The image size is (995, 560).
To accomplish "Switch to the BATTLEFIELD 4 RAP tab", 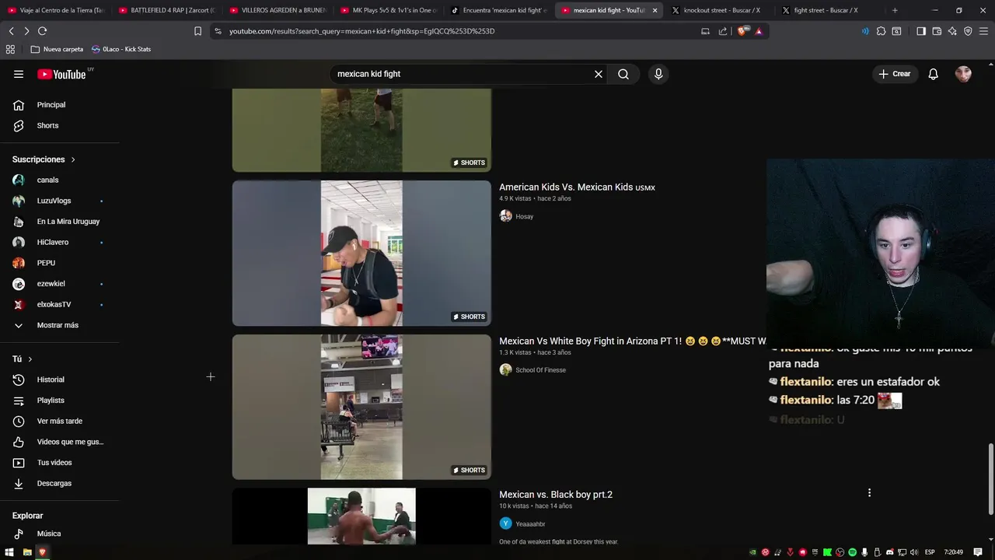I will click(166, 10).
